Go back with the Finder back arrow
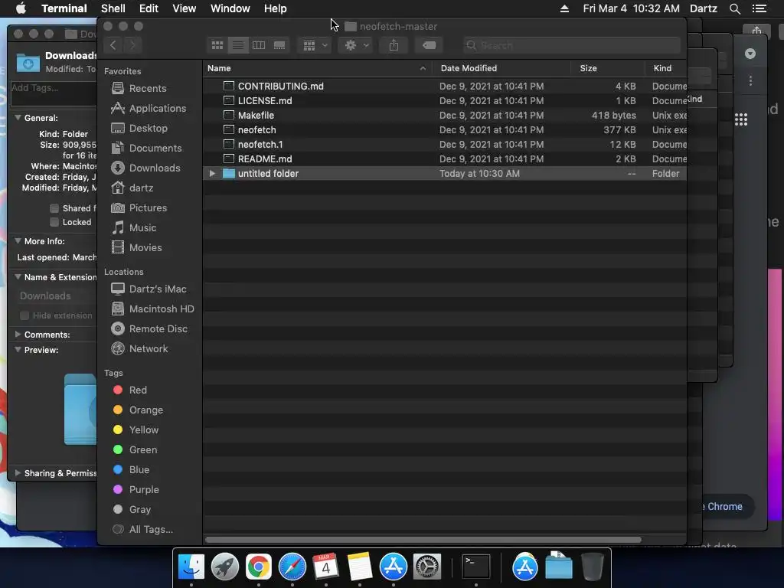The image size is (784, 588). 113,45
